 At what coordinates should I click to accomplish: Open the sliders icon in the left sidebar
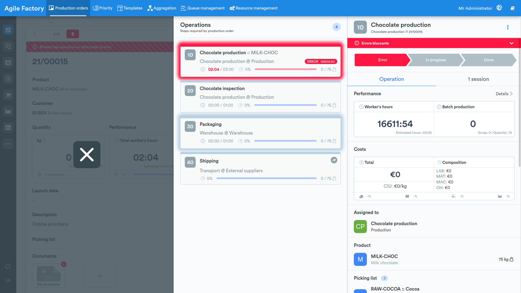pyautogui.click(x=8, y=46)
